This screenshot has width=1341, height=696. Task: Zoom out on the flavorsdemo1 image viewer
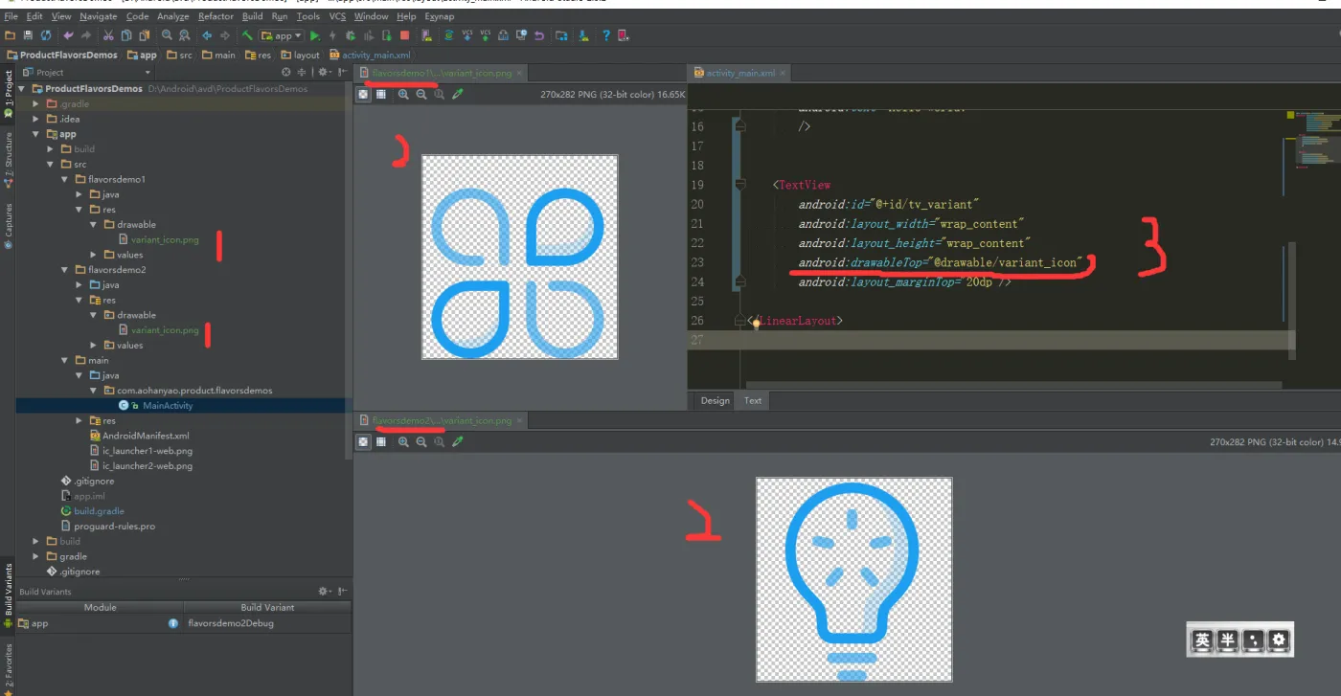tap(421, 94)
